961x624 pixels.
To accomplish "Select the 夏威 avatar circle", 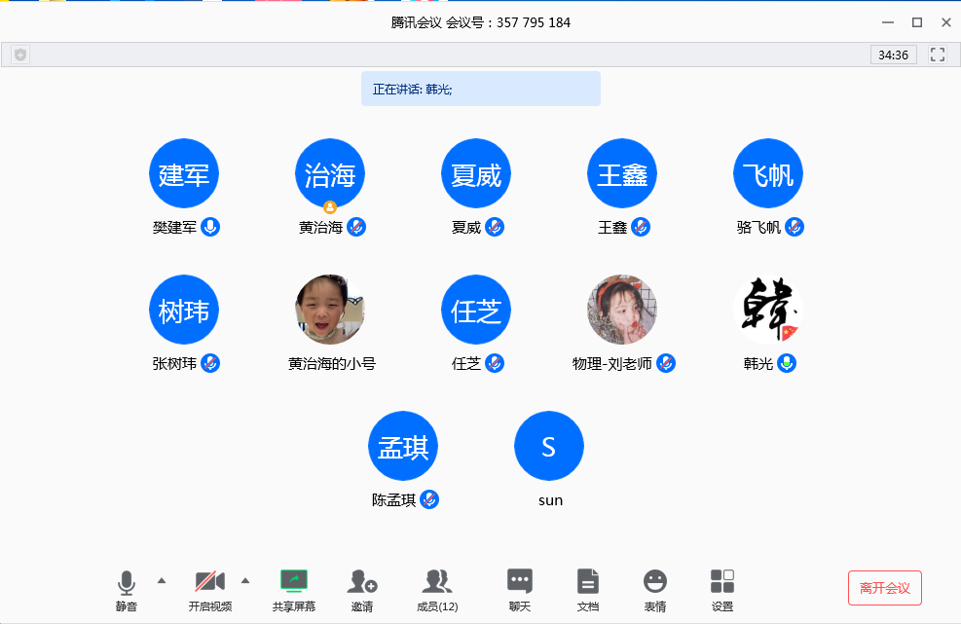I will [x=476, y=173].
